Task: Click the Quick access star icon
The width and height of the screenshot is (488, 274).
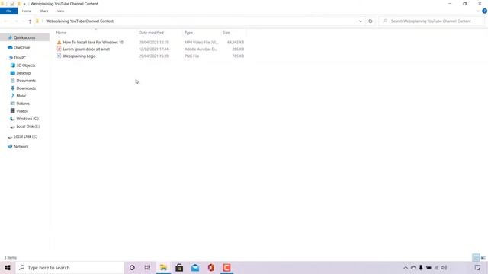Action: pos(10,37)
